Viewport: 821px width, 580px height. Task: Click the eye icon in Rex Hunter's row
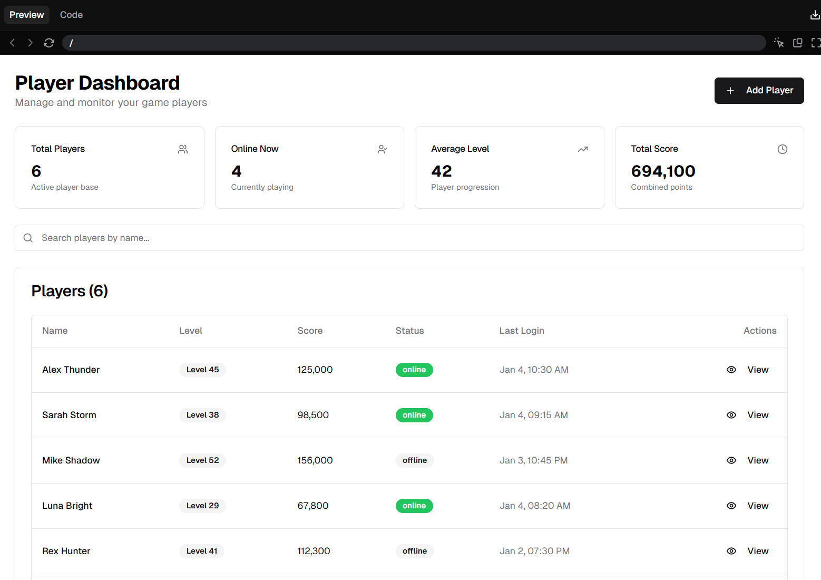(x=731, y=551)
